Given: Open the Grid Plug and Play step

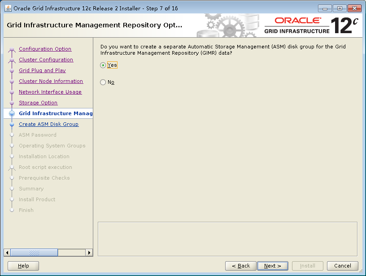Looking at the screenshot, I should 42,70.
